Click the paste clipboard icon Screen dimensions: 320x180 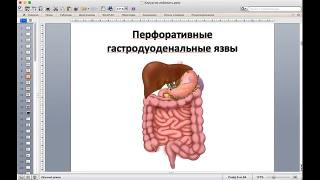(69, 9)
